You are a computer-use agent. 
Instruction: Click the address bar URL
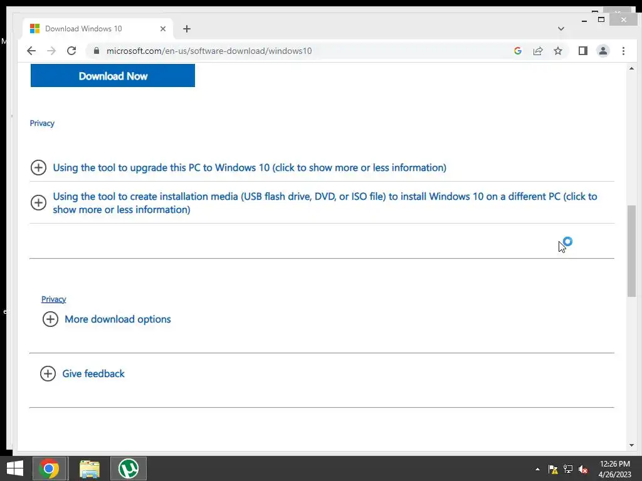(x=209, y=51)
